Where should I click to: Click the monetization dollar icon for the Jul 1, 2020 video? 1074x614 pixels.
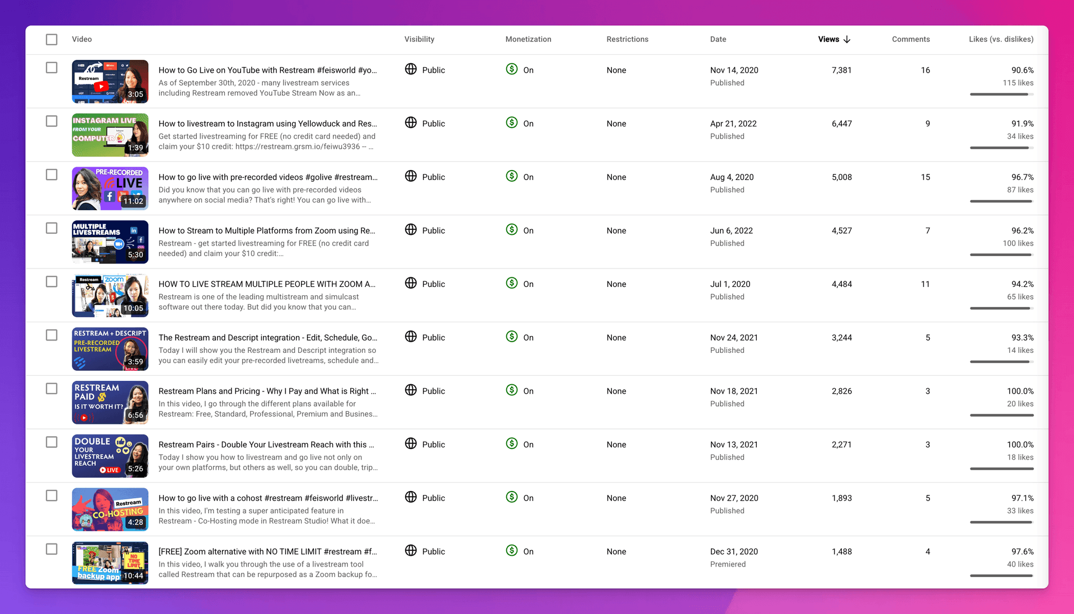(511, 283)
